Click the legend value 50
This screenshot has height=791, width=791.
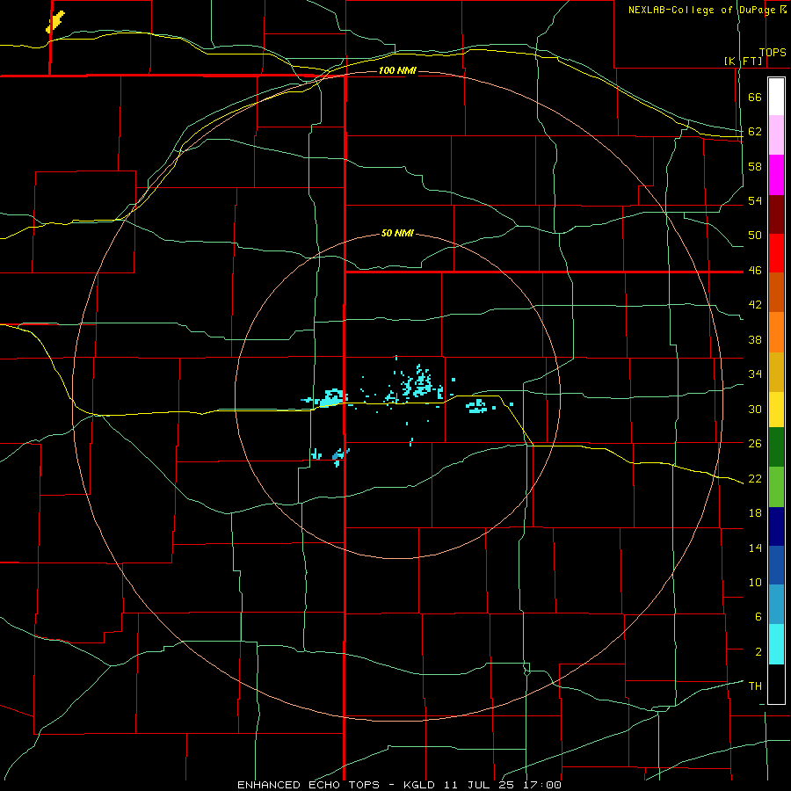(x=755, y=235)
